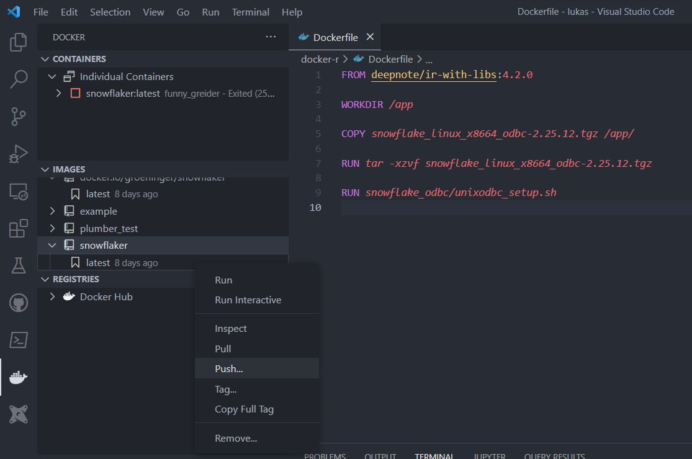Click the plumber_test image repository icon
Screen dimensions: 692x459
click(x=69, y=228)
